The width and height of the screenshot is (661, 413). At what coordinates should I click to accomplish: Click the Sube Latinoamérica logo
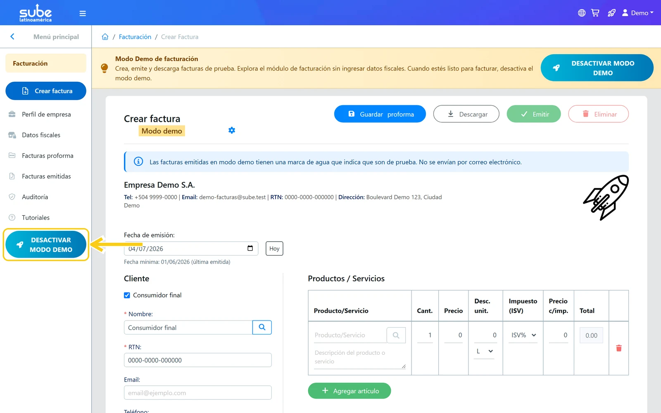pyautogui.click(x=36, y=13)
